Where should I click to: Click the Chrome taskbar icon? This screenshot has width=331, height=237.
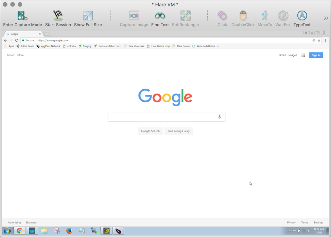point(20,231)
